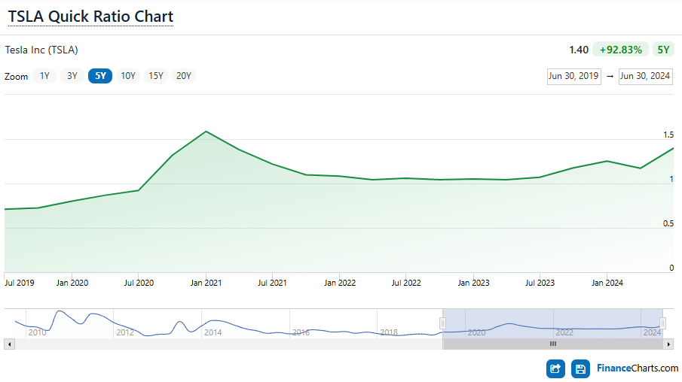The image size is (682, 382).
Task: Grab the navigator right range handle
Action: (663, 323)
